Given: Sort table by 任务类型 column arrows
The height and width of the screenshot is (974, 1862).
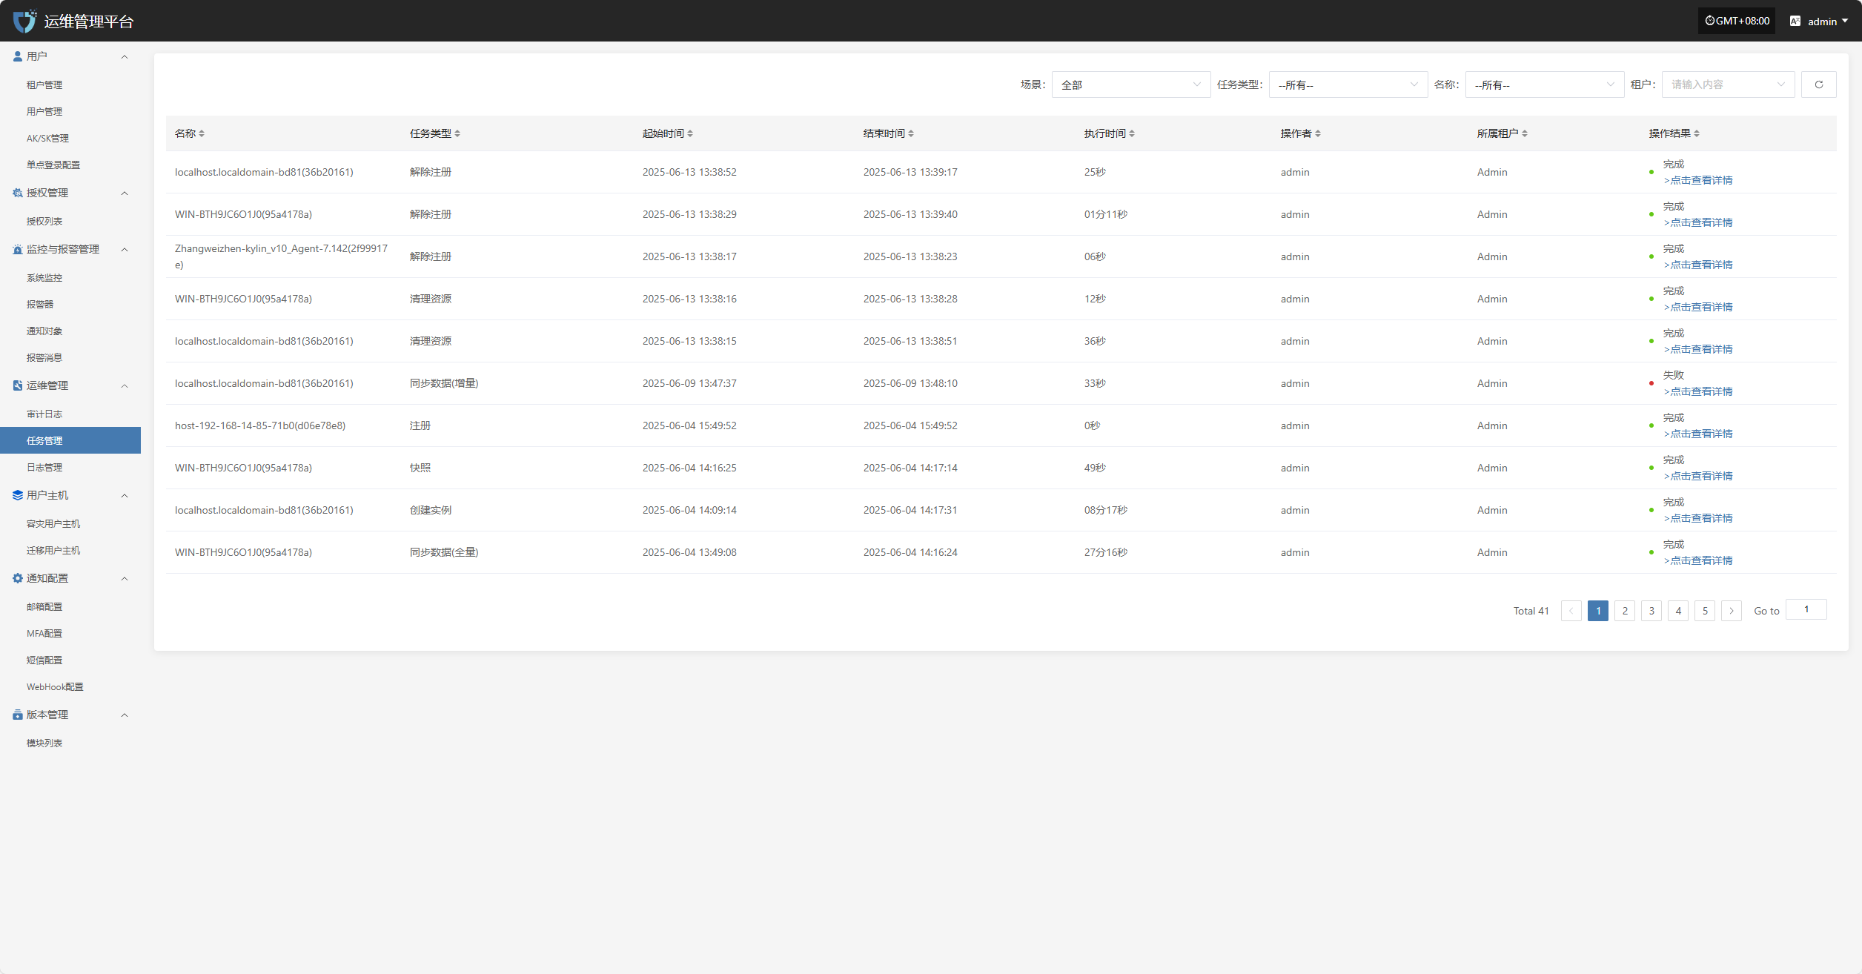Looking at the screenshot, I should click(457, 133).
